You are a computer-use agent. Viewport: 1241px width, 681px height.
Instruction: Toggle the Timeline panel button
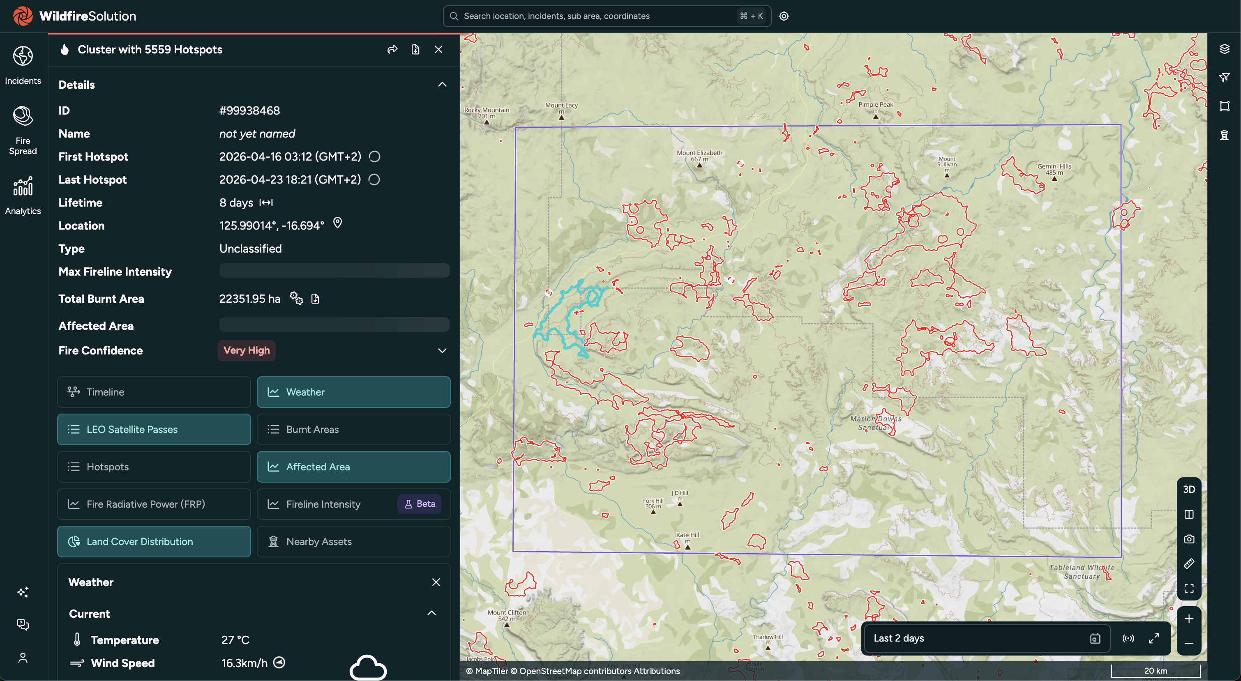[154, 392]
